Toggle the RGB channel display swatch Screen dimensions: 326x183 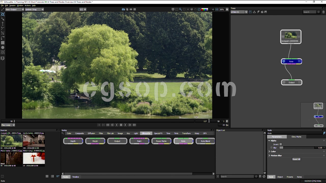tap(205, 9)
